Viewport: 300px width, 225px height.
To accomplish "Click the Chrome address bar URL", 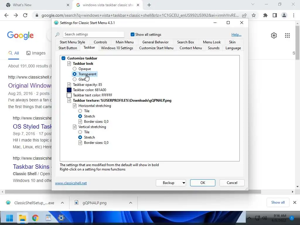I will click(x=140, y=15).
